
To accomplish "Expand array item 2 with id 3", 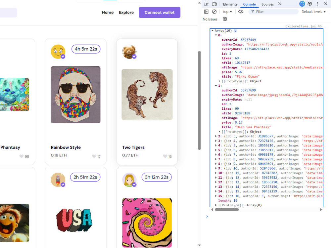I will (x=216, y=136).
